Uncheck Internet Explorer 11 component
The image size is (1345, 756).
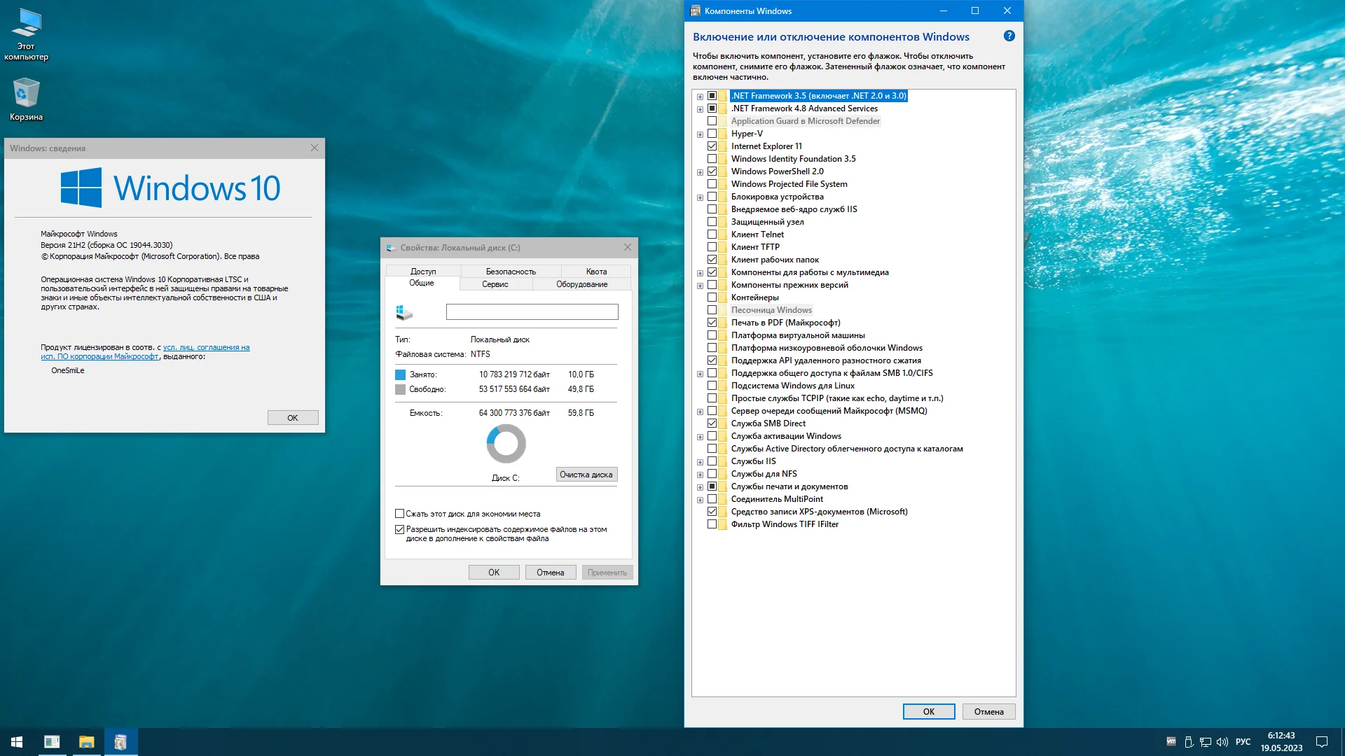click(x=712, y=146)
